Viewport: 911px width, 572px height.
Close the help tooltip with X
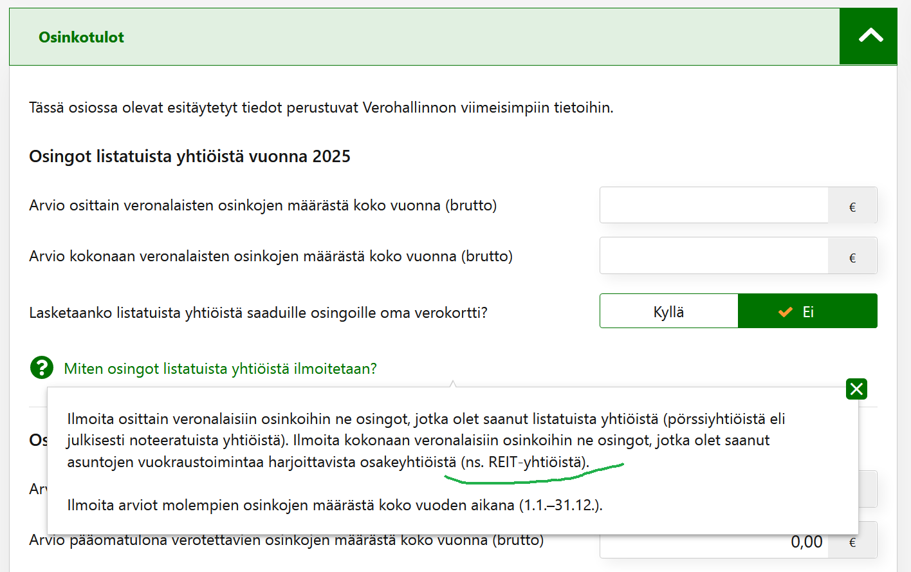coord(856,389)
